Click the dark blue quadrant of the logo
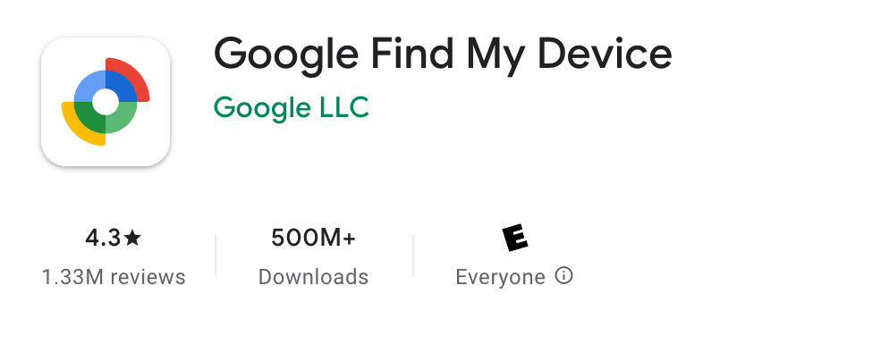Screen dimensions: 889x361 point(123,84)
